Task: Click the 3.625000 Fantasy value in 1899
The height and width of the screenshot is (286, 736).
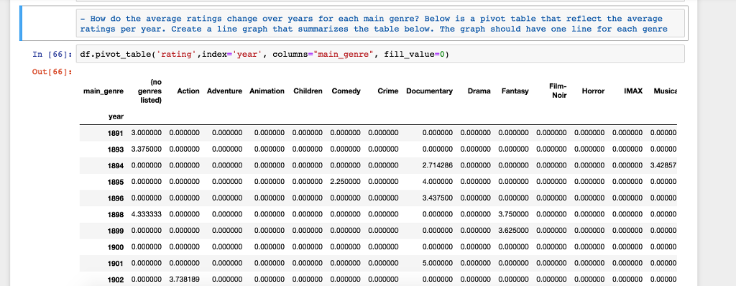Action: click(513, 231)
